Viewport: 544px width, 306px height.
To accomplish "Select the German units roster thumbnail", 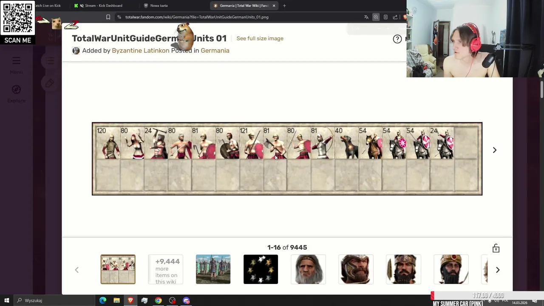I will (x=118, y=269).
